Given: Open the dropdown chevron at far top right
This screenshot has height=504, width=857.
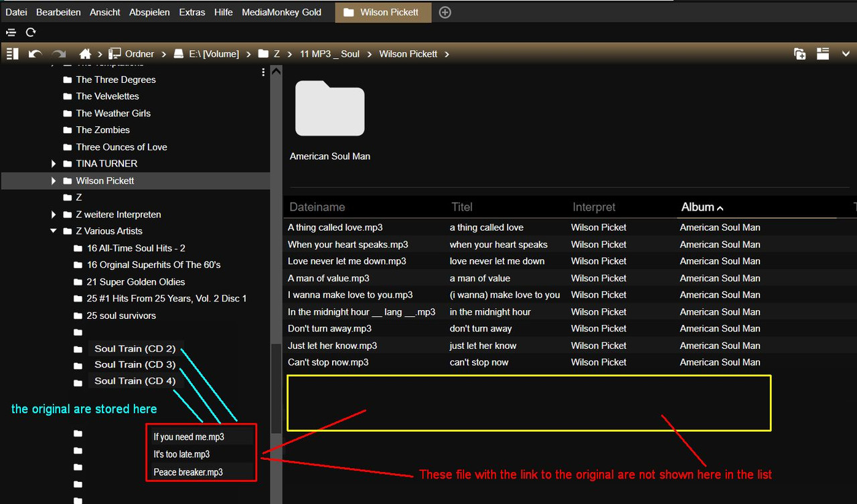Looking at the screenshot, I should (x=846, y=54).
